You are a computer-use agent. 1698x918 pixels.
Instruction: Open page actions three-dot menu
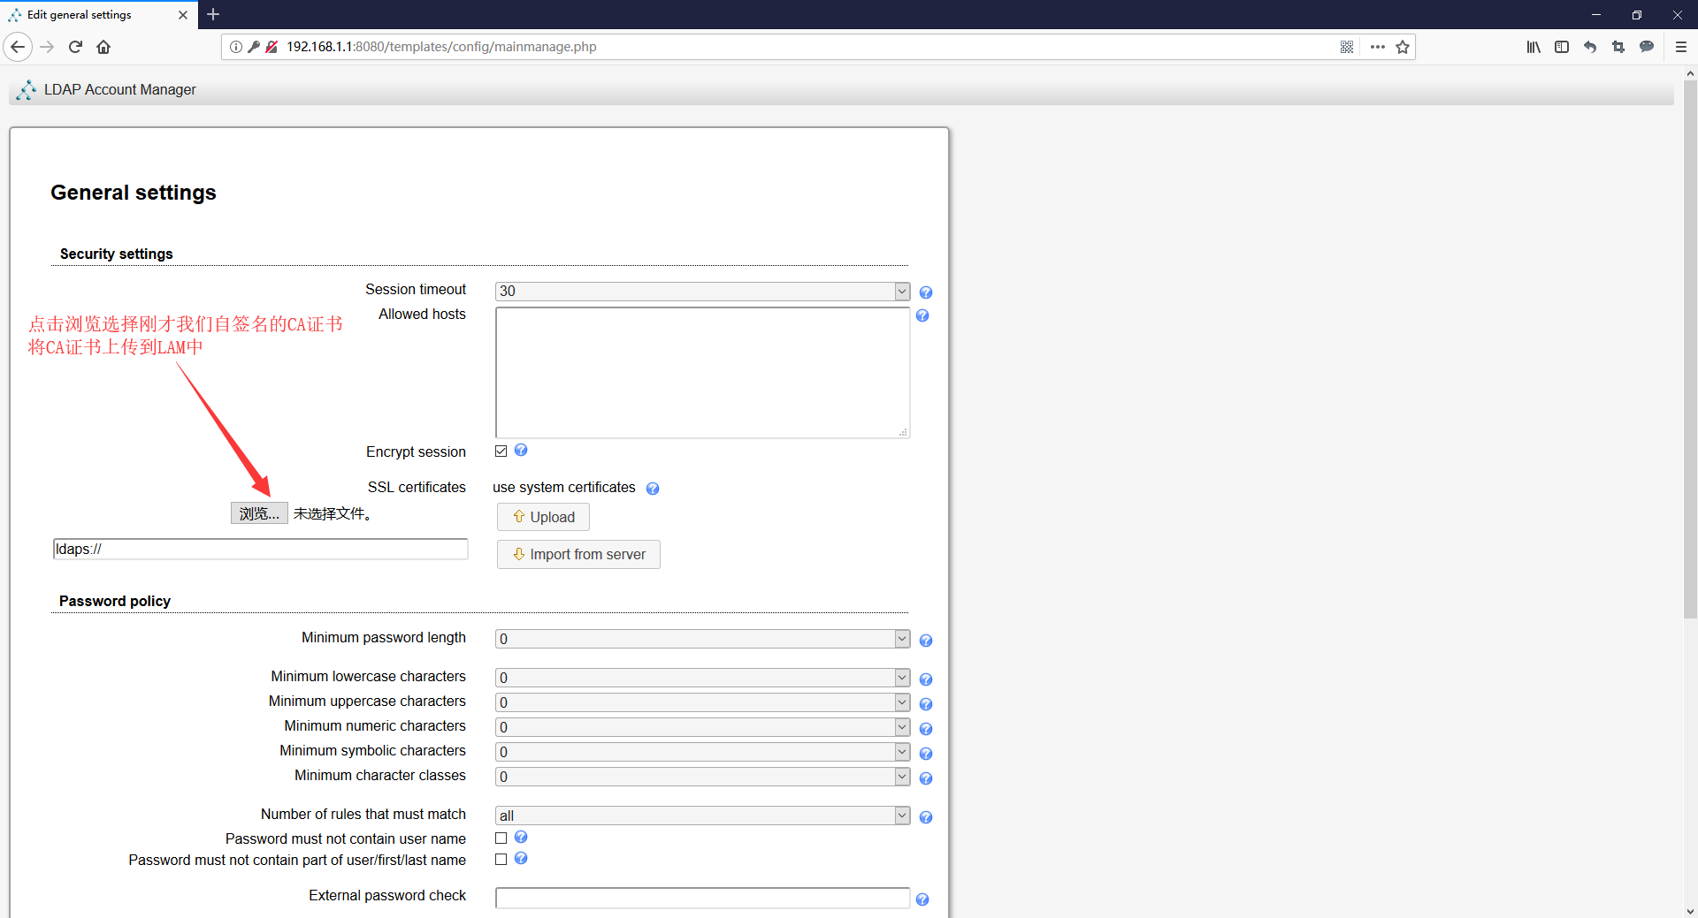click(x=1377, y=47)
